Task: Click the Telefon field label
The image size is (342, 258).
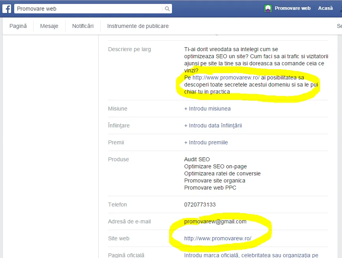Action: pyautogui.click(x=117, y=205)
